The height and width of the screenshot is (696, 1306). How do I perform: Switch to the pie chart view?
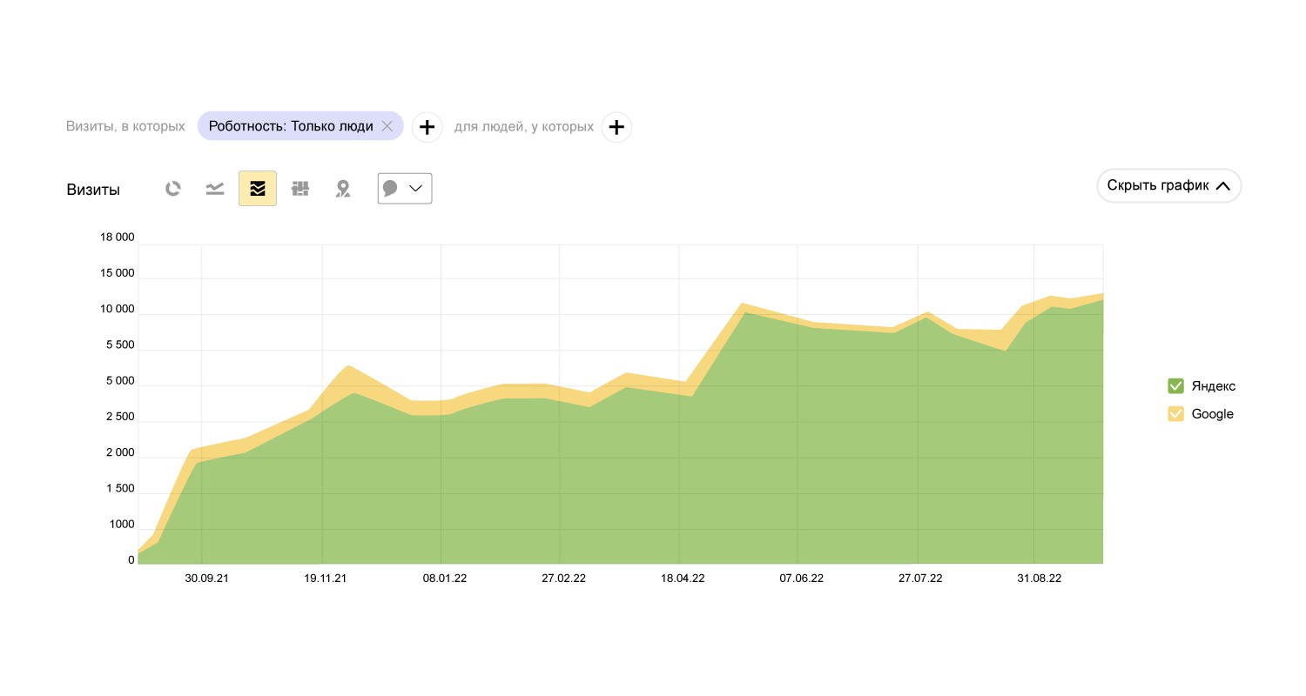coord(173,189)
